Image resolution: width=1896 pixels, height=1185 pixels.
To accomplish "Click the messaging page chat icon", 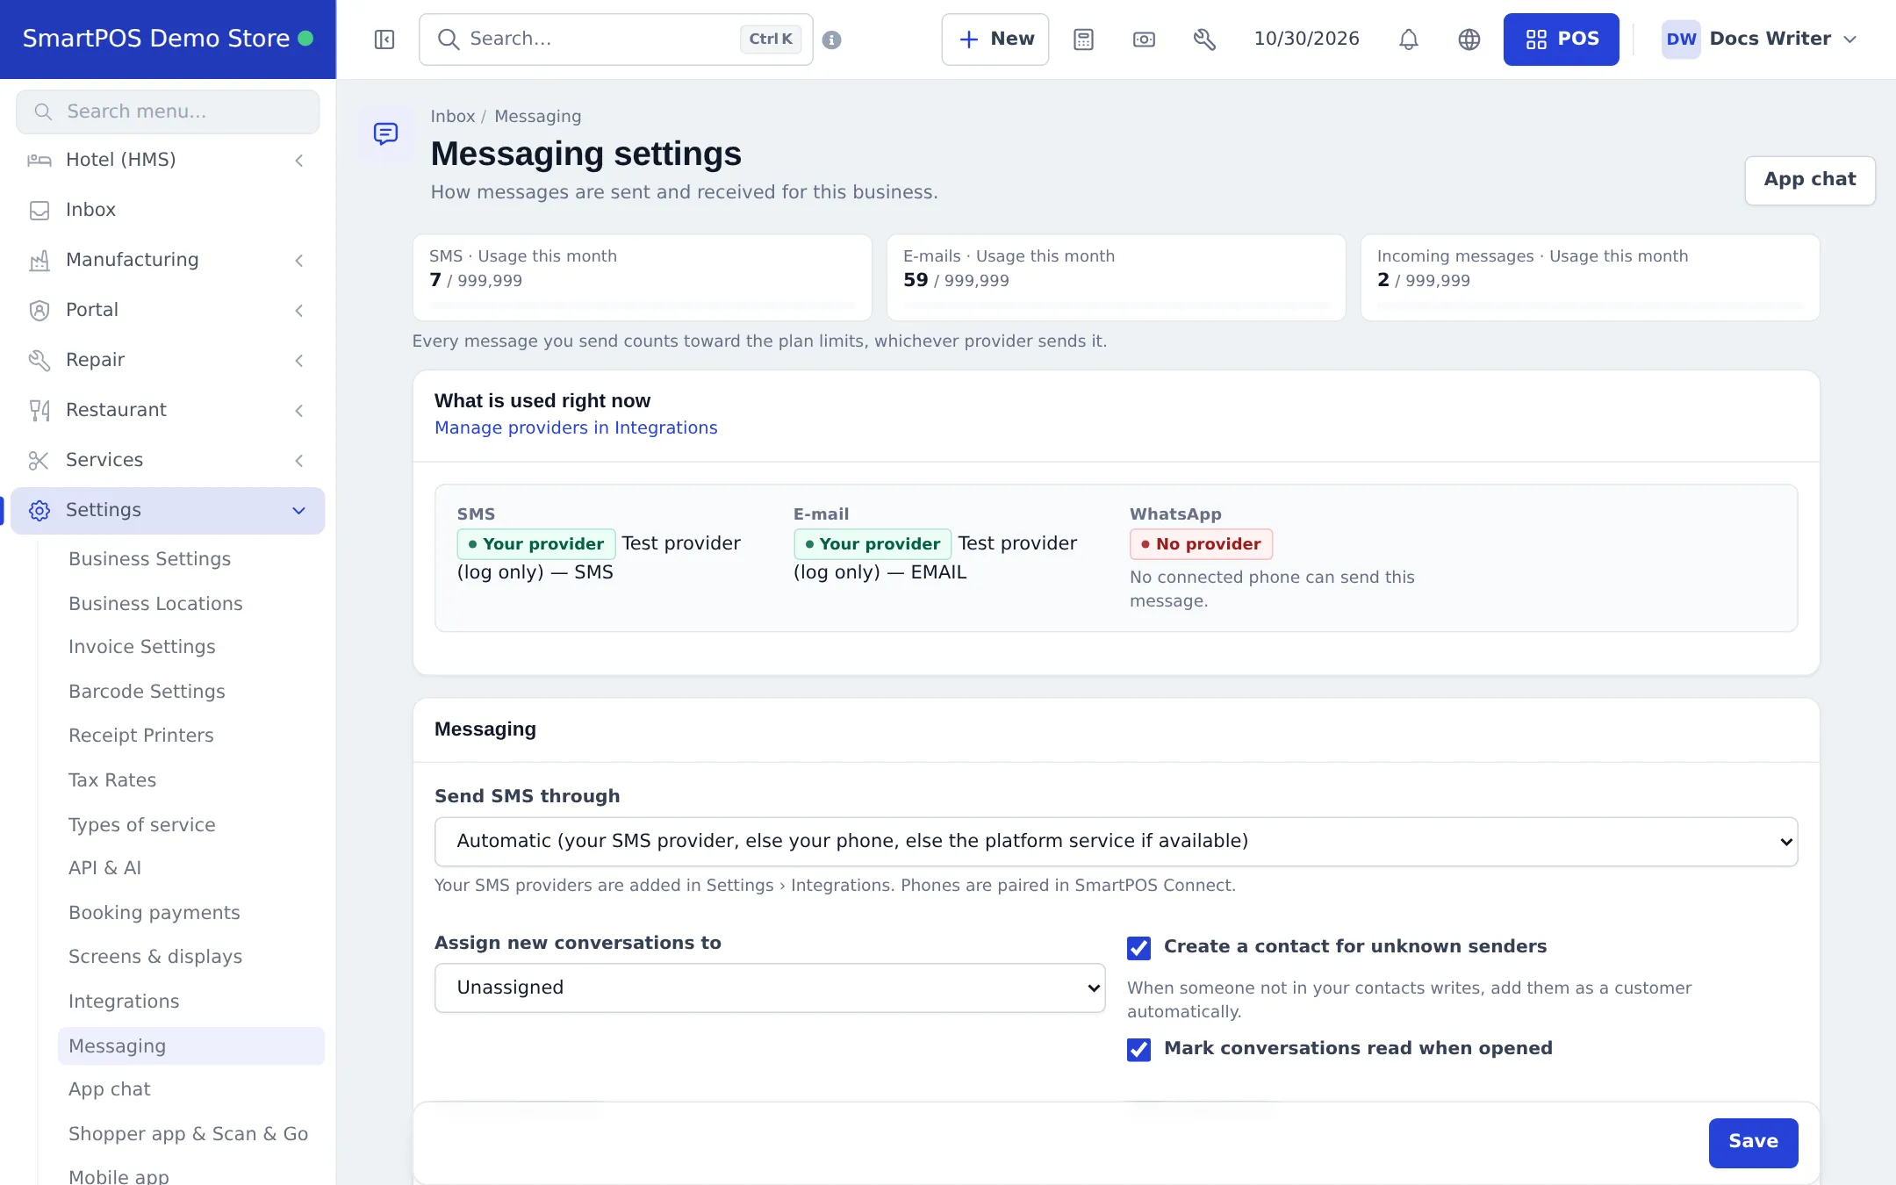I will pyautogui.click(x=385, y=133).
